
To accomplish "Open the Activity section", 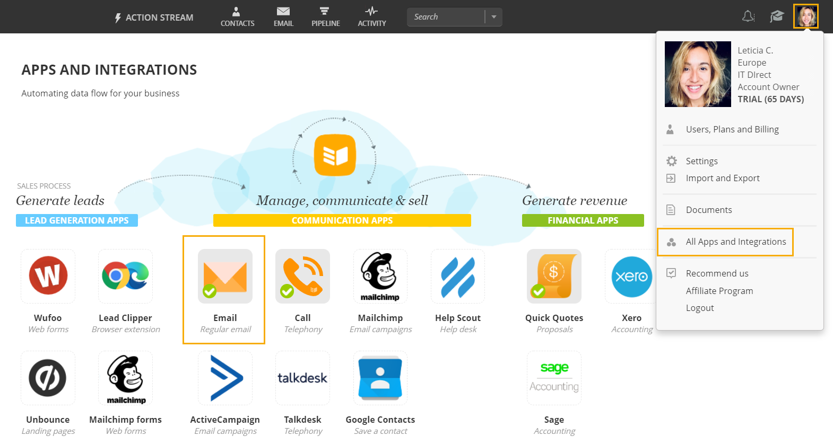I will pos(371,17).
